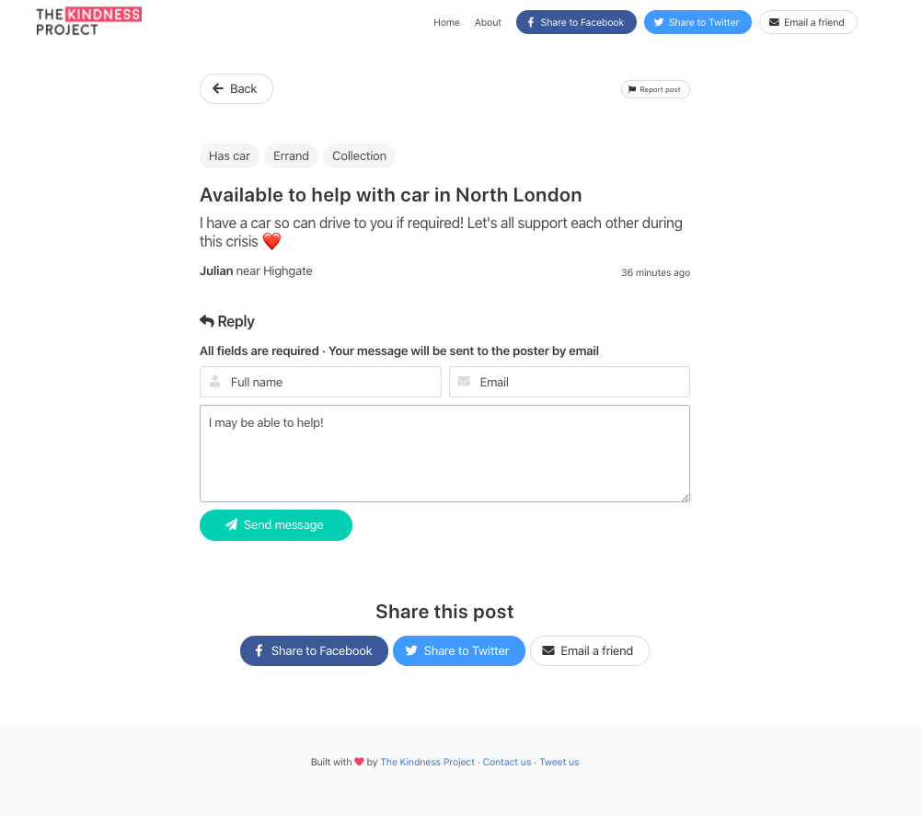
Task: Open the Tweet us footer link
Action: pos(559,762)
